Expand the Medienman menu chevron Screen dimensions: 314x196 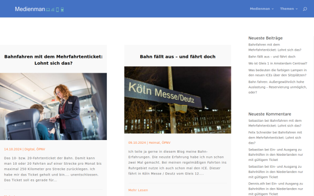273,9
